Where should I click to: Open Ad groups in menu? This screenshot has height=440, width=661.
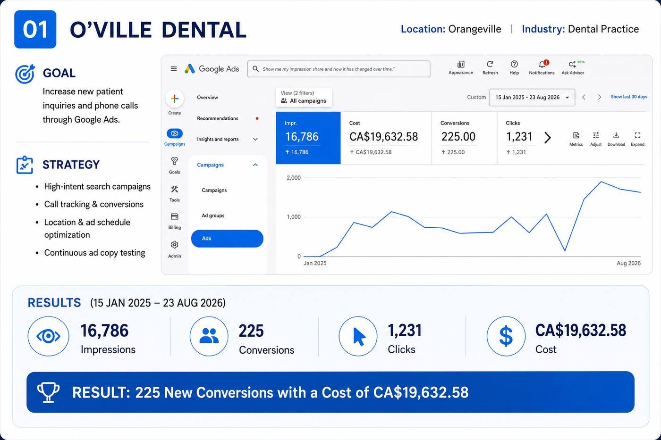tap(213, 216)
